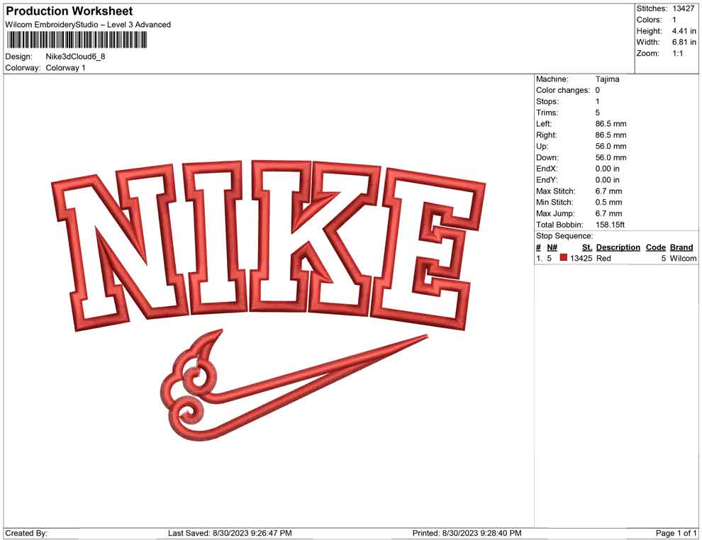Click the Height value '4.41 in'

point(684,31)
